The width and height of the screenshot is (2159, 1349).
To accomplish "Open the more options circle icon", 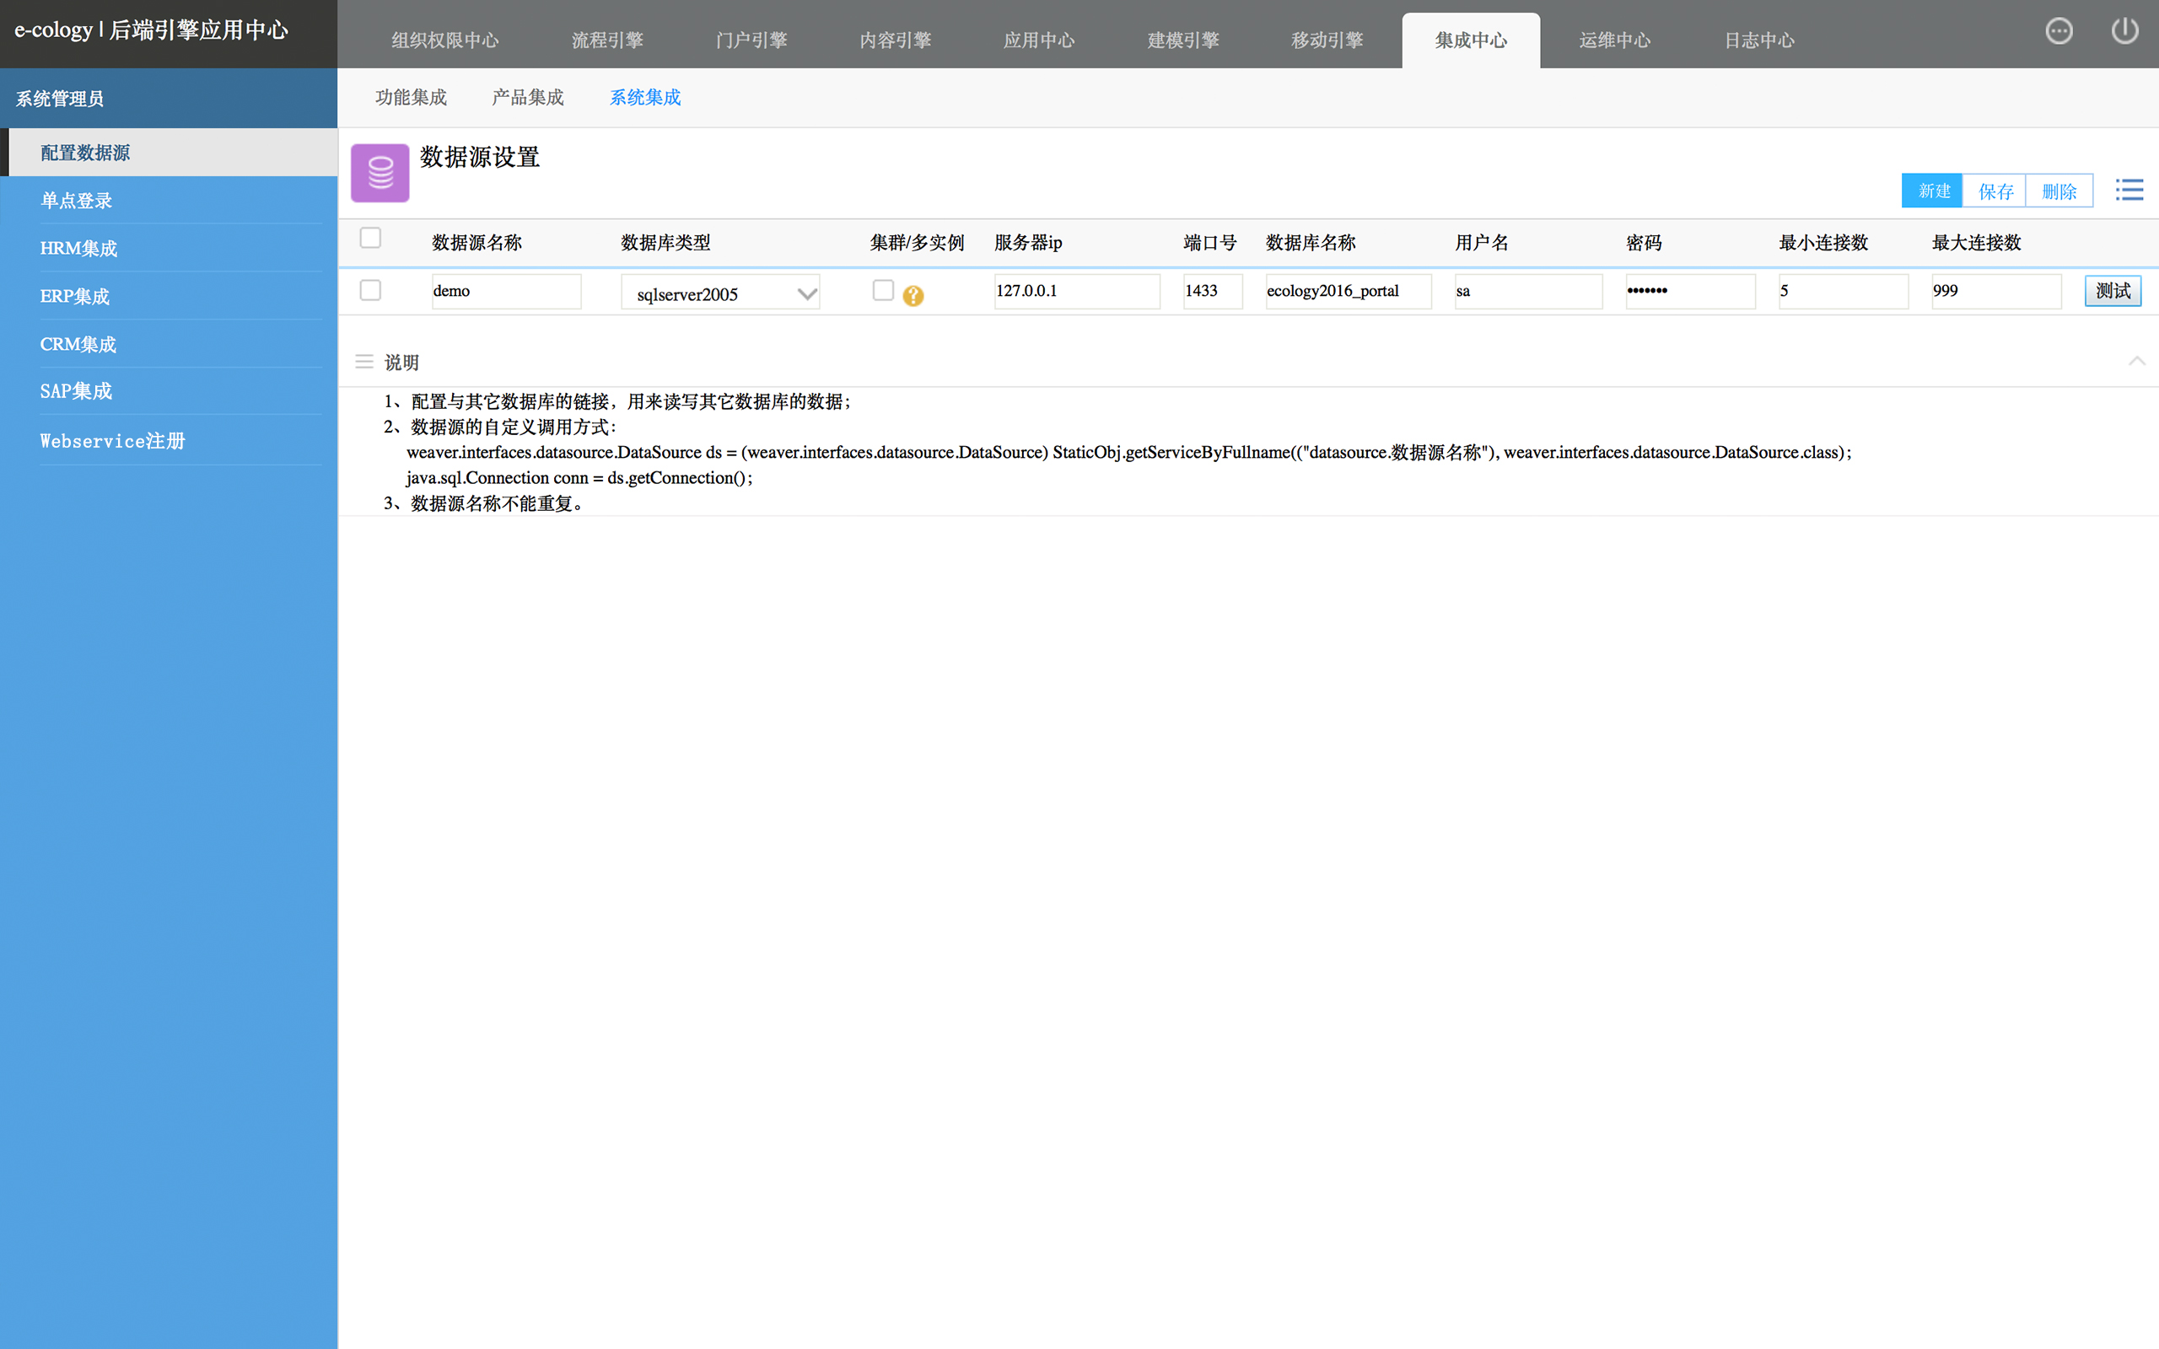I will [x=2058, y=31].
